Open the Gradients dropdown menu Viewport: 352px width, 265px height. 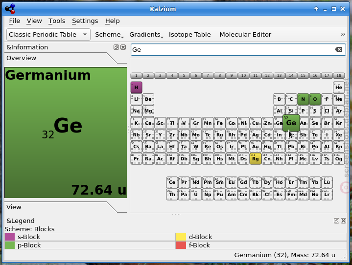pyautogui.click(x=146, y=35)
